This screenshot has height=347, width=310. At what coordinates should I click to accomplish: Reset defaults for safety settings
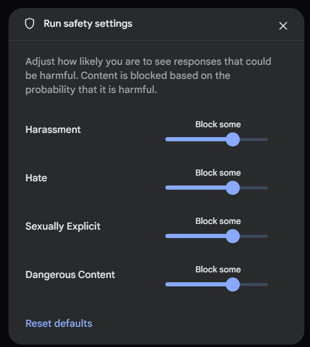[x=59, y=324]
